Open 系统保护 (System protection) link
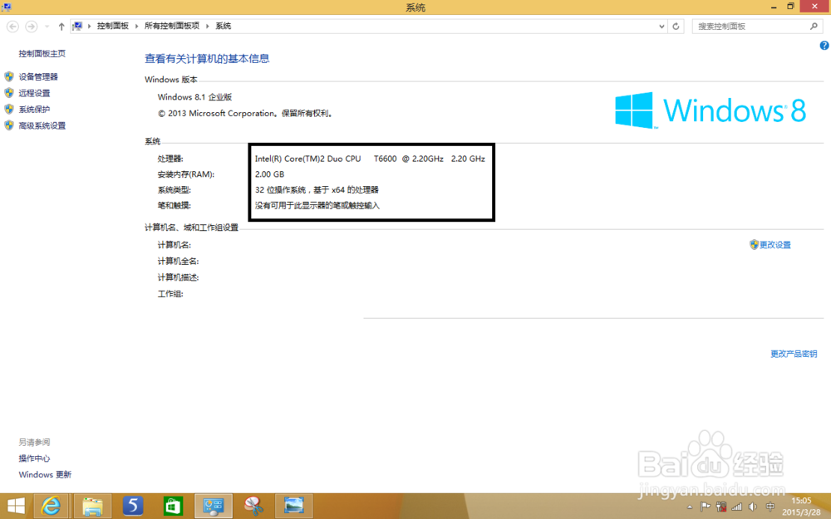831x519 pixels. 34,110
